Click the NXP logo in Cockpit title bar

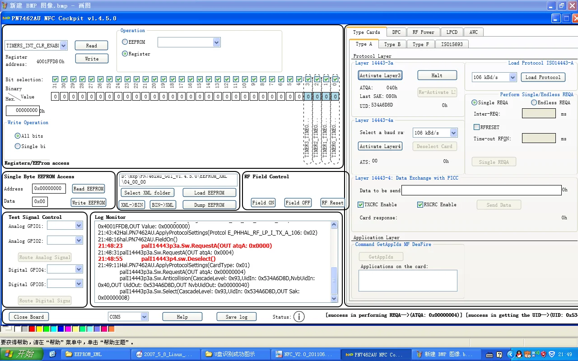[7, 19]
